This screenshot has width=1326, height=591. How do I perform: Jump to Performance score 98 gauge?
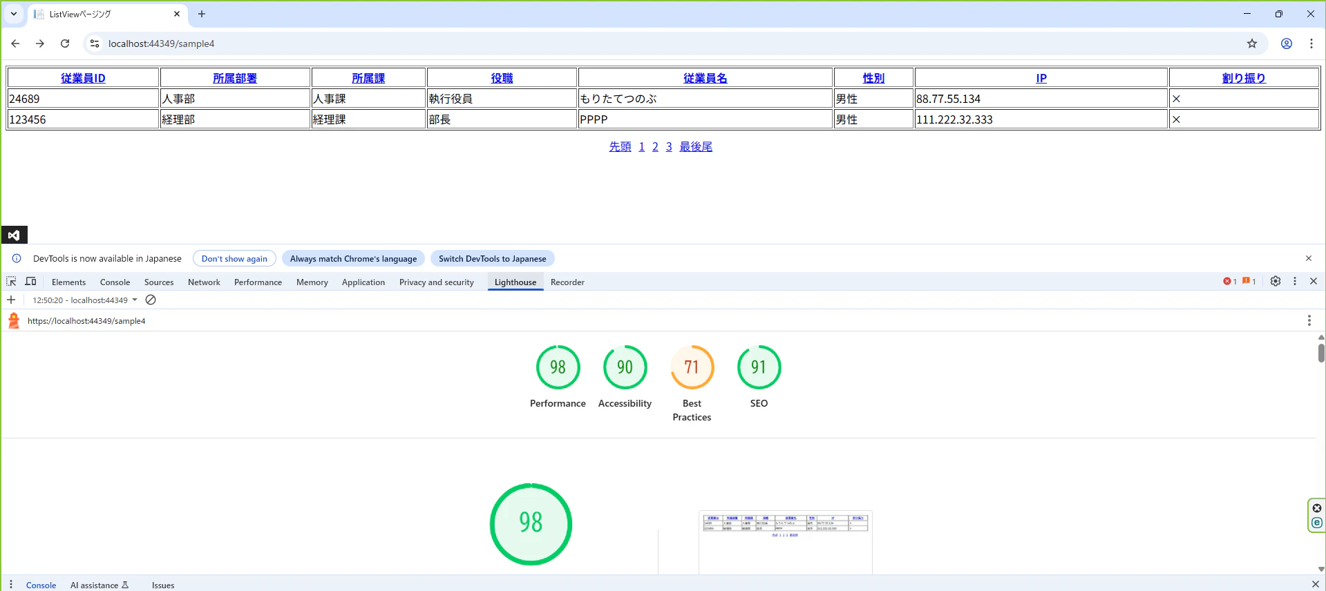point(558,376)
